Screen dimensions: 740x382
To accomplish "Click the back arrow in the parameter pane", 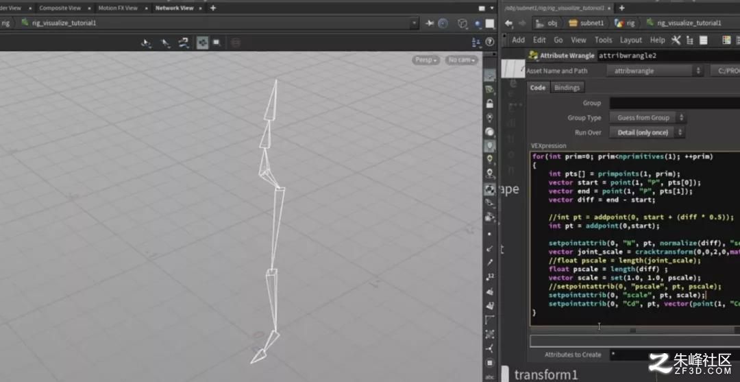I will coord(508,23).
